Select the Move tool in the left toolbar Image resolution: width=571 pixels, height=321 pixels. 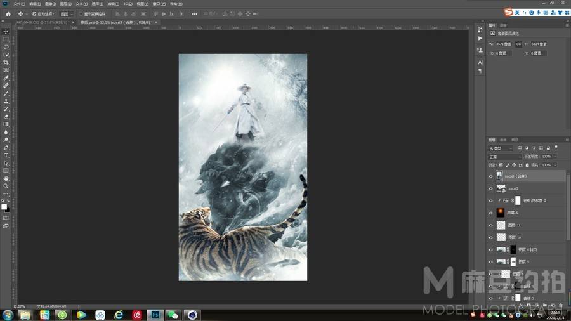[6, 32]
